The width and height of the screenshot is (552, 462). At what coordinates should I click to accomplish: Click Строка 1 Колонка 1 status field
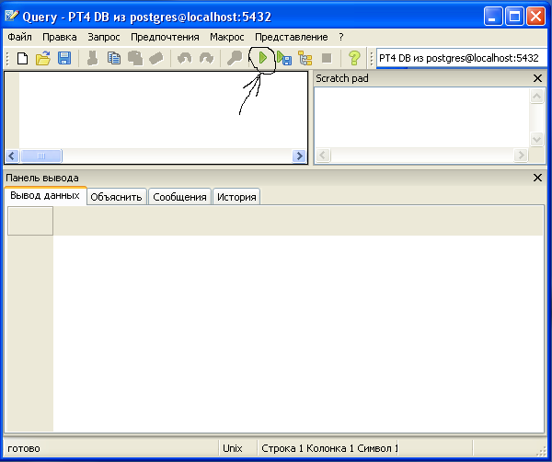(329, 448)
